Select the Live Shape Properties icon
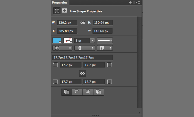Screen dimensions: 194x117 point(57,11)
